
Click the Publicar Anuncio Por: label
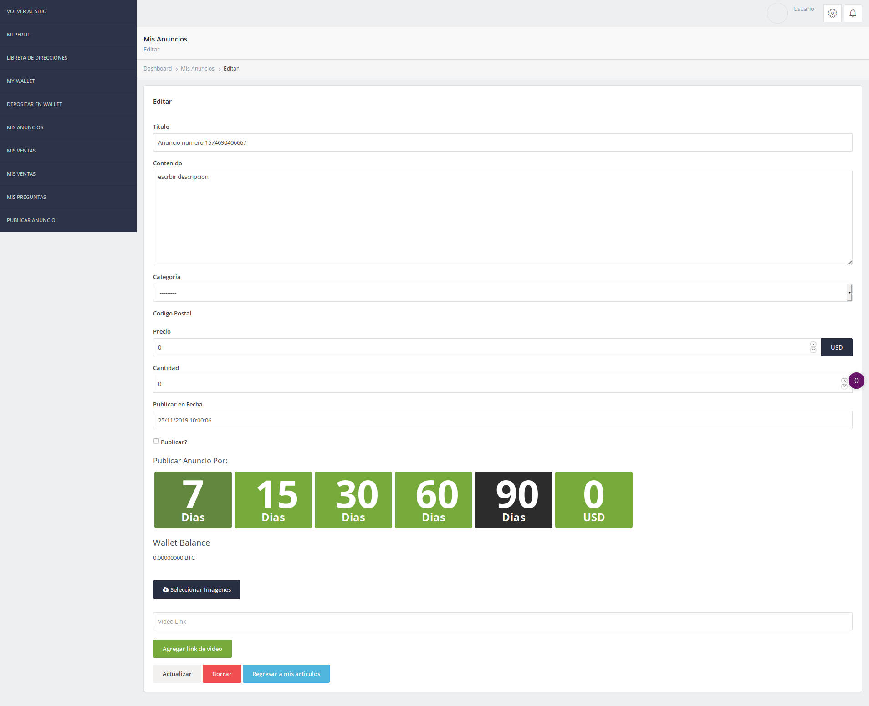(190, 461)
